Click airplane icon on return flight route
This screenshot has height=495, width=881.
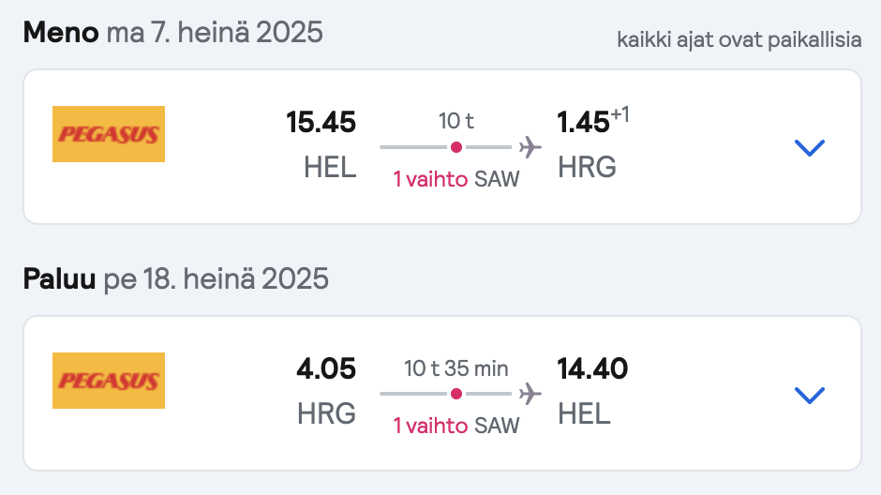click(530, 394)
